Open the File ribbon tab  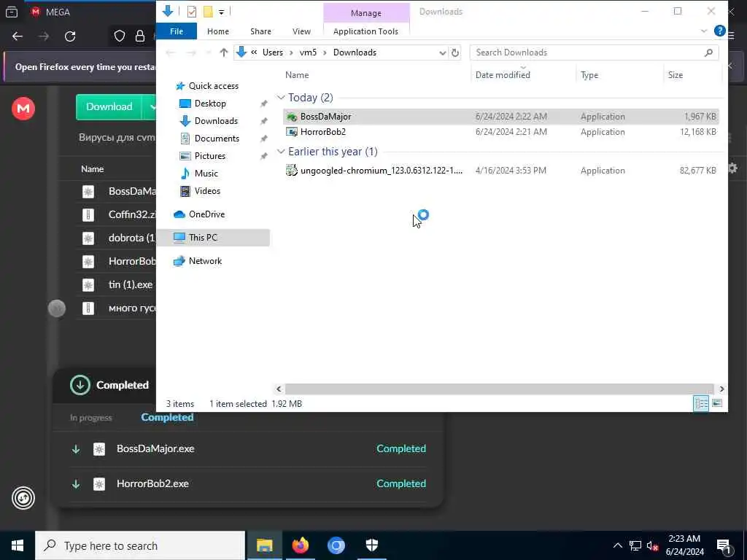177,31
